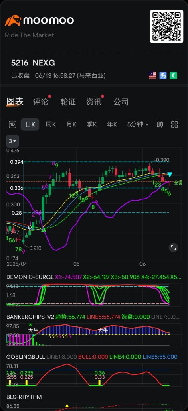Tap the 0.210 low price label
Viewport: 188px width, 411px height.
click(x=35, y=248)
